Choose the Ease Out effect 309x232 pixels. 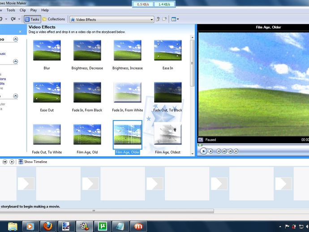pyautogui.click(x=47, y=92)
